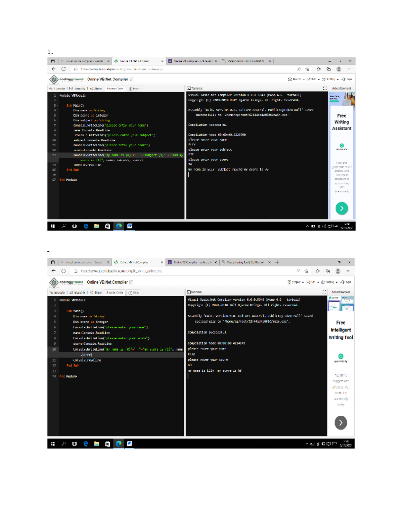This screenshot has width=403, height=521.
Task: Click Execute in the top screenshot's compiler toolbar
Action: coord(57,89)
